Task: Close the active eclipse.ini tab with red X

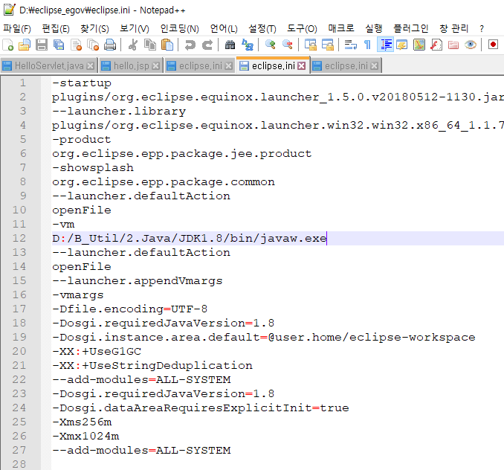Action: 302,66
